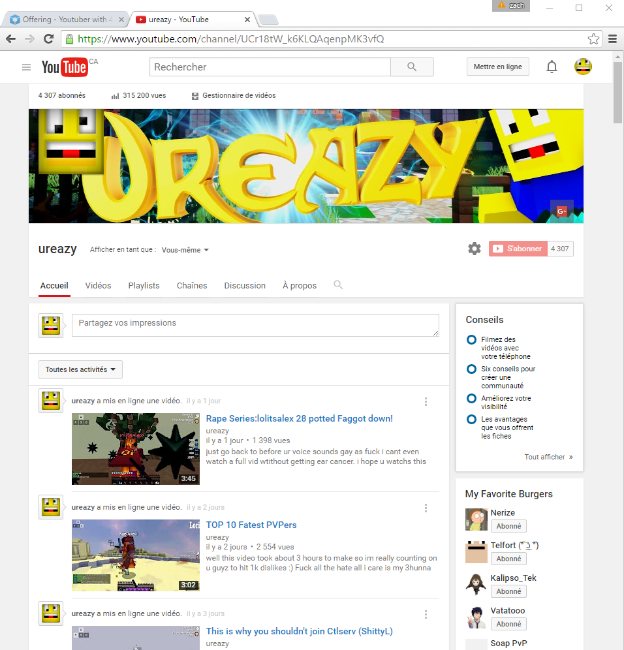
Task: Click the browser forward arrow
Action: [x=29, y=39]
